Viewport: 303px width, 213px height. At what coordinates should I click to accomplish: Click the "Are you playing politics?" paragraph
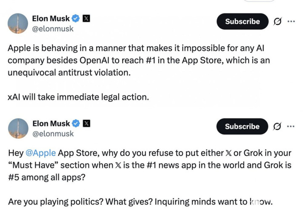click(140, 202)
